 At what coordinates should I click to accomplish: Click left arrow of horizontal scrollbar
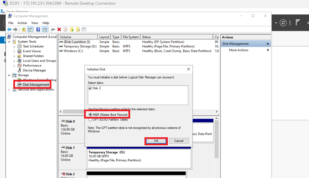click(61, 112)
